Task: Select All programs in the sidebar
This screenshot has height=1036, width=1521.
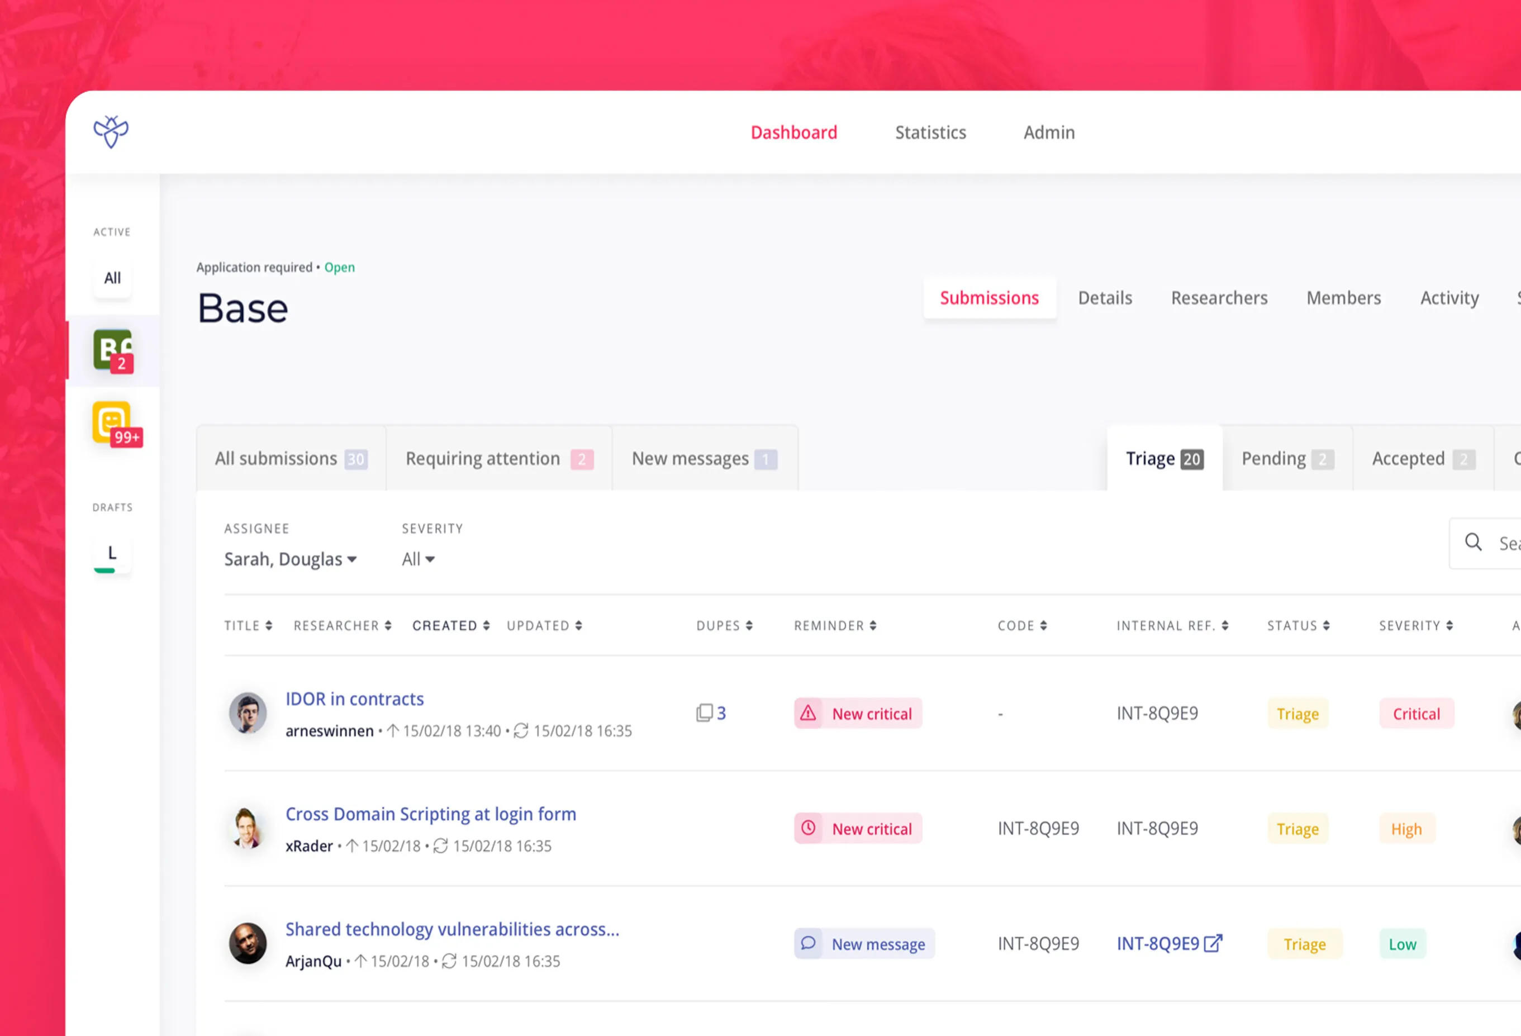Action: [112, 278]
